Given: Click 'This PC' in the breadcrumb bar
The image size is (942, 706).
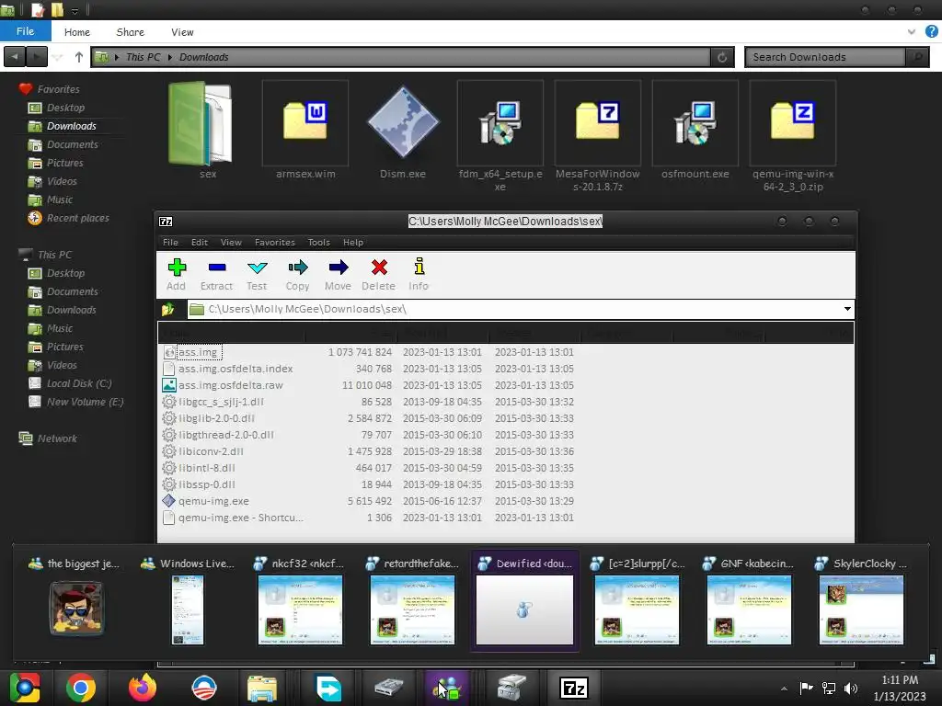Looking at the screenshot, I should point(143,57).
